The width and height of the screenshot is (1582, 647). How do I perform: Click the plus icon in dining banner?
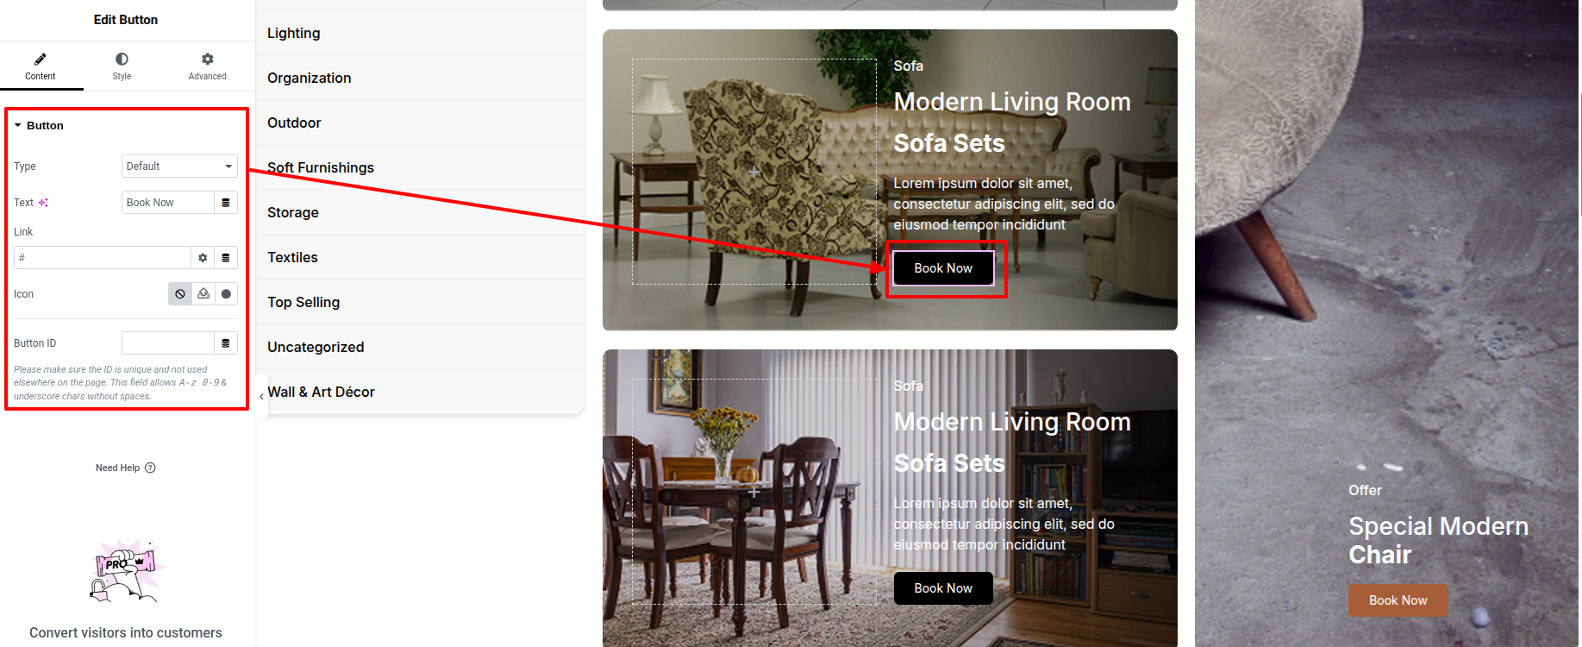(x=754, y=492)
